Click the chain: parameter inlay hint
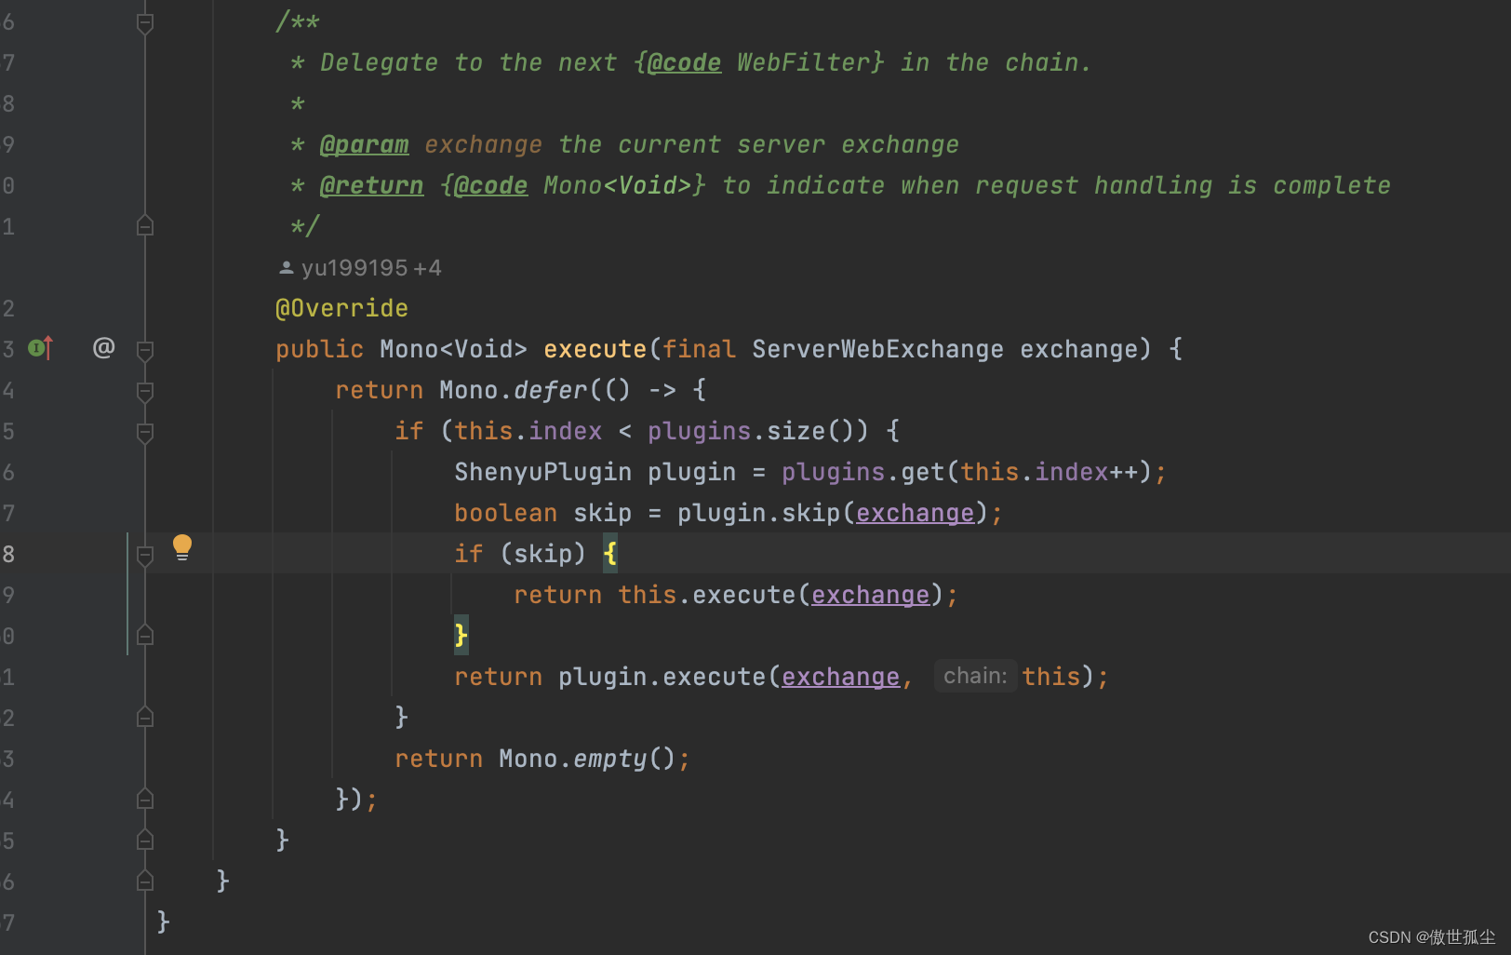 pos(975,676)
